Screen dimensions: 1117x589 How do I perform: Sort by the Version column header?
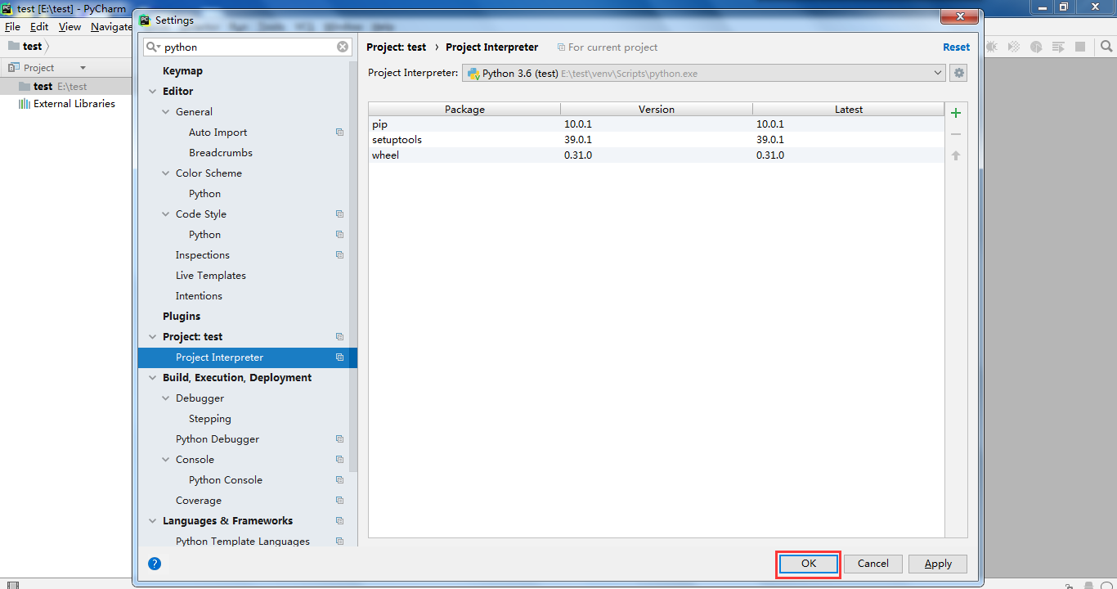[657, 109]
